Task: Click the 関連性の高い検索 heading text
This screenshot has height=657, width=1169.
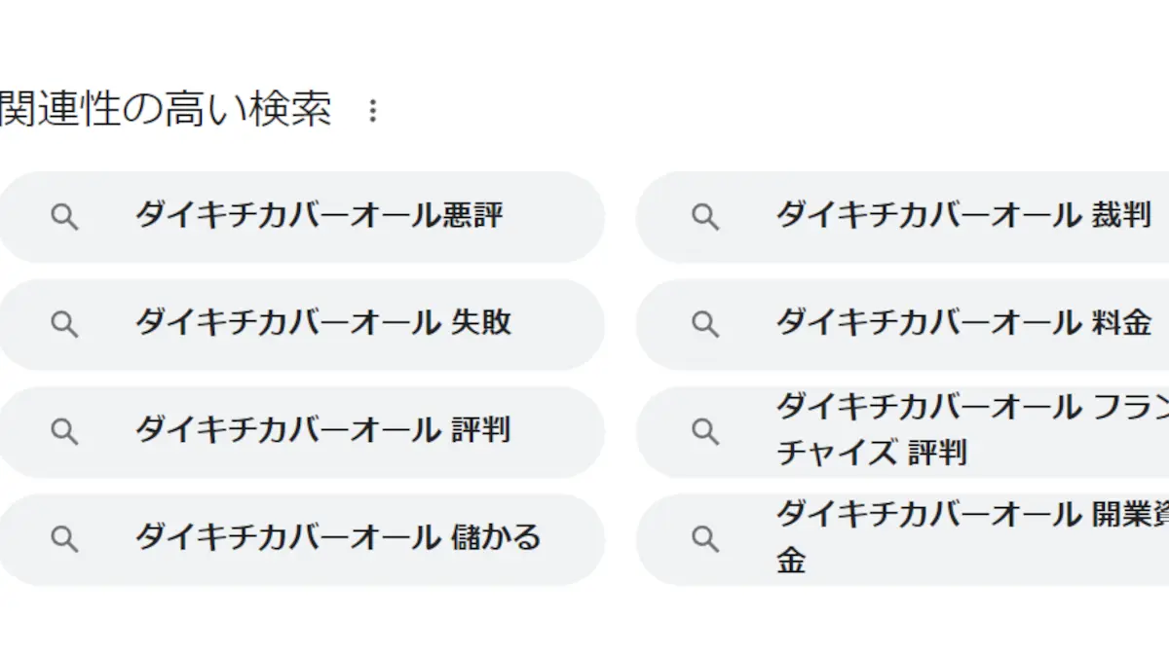Action: click(x=166, y=109)
